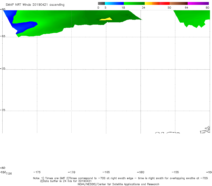Click the yellow high-wind patch on the map
This screenshot has height=186, width=212.
[106, 19]
